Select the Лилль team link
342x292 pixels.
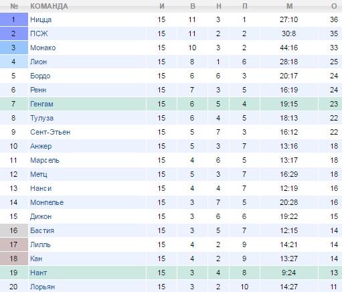point(40,244)
